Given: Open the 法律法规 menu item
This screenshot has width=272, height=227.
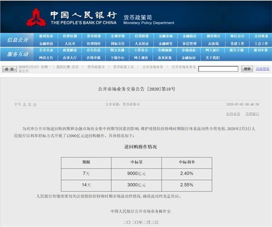Looking at the screenshot, I should pos(70,36).
